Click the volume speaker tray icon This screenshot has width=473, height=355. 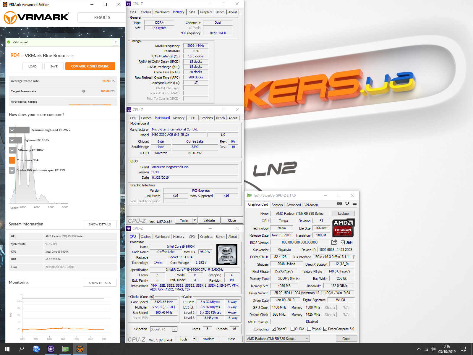coord(433,349)
